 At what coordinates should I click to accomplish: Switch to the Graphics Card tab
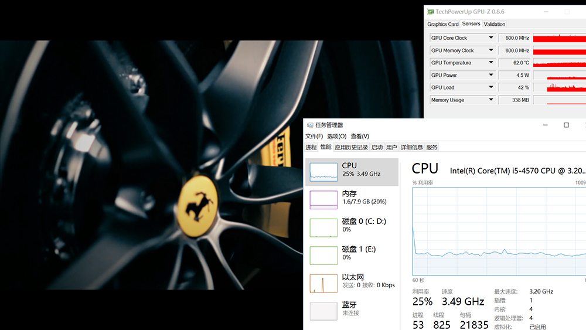coord(443,24)
